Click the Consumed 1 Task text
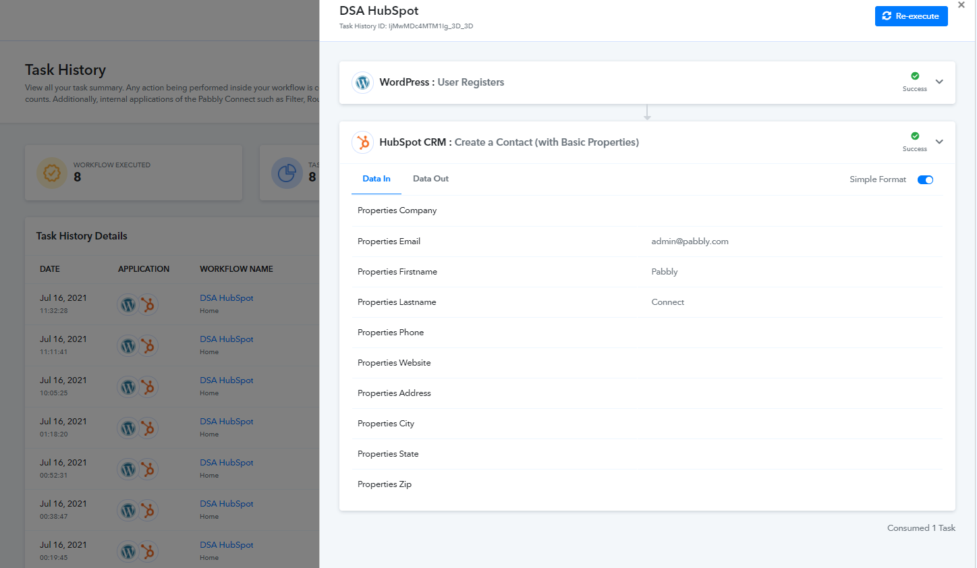 pos(921,528)
